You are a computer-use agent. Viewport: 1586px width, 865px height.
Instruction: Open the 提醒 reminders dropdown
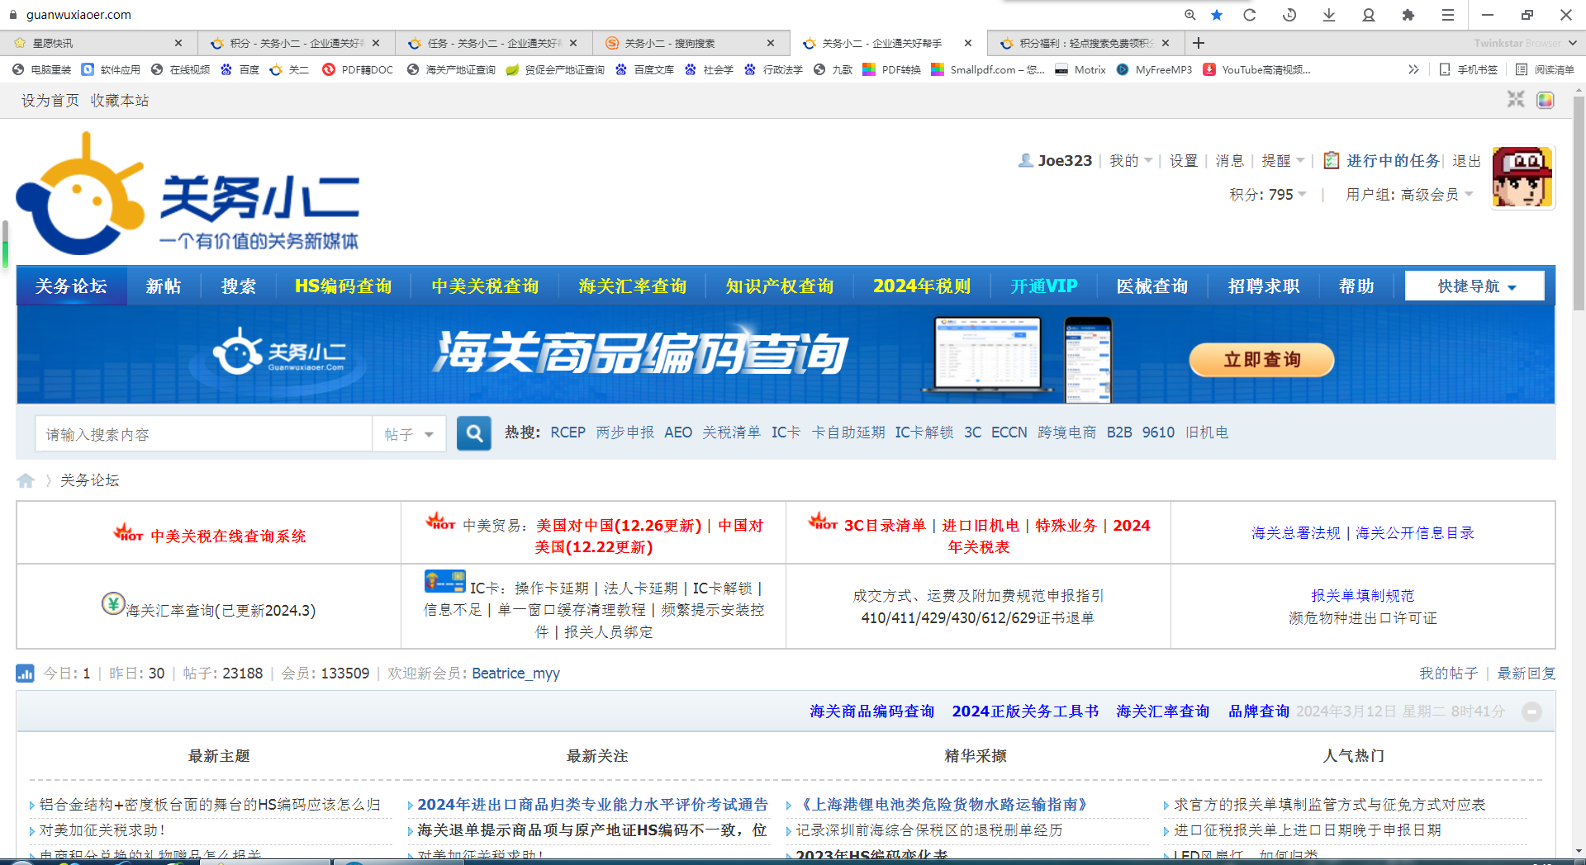point(1282,161)
